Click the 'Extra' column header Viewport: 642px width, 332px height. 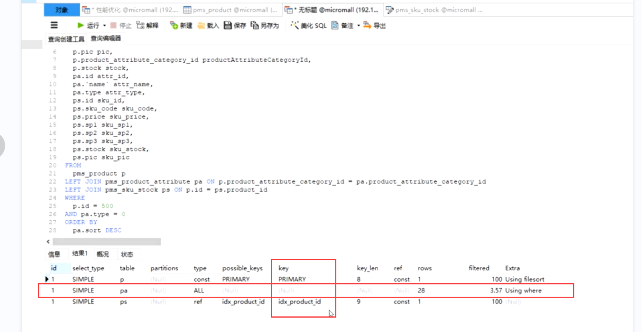(x=512, y=268)
